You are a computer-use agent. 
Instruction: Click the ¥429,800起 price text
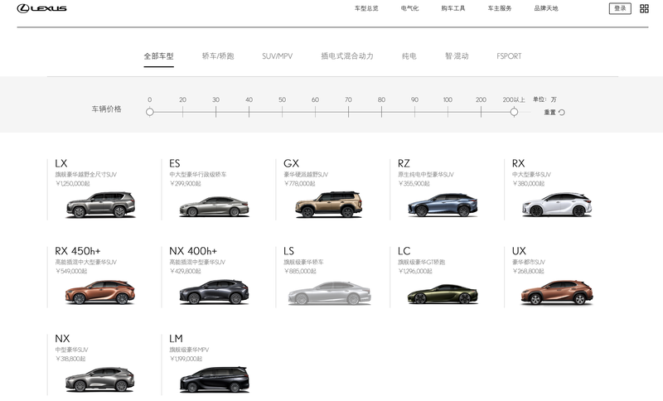(185, 271)
